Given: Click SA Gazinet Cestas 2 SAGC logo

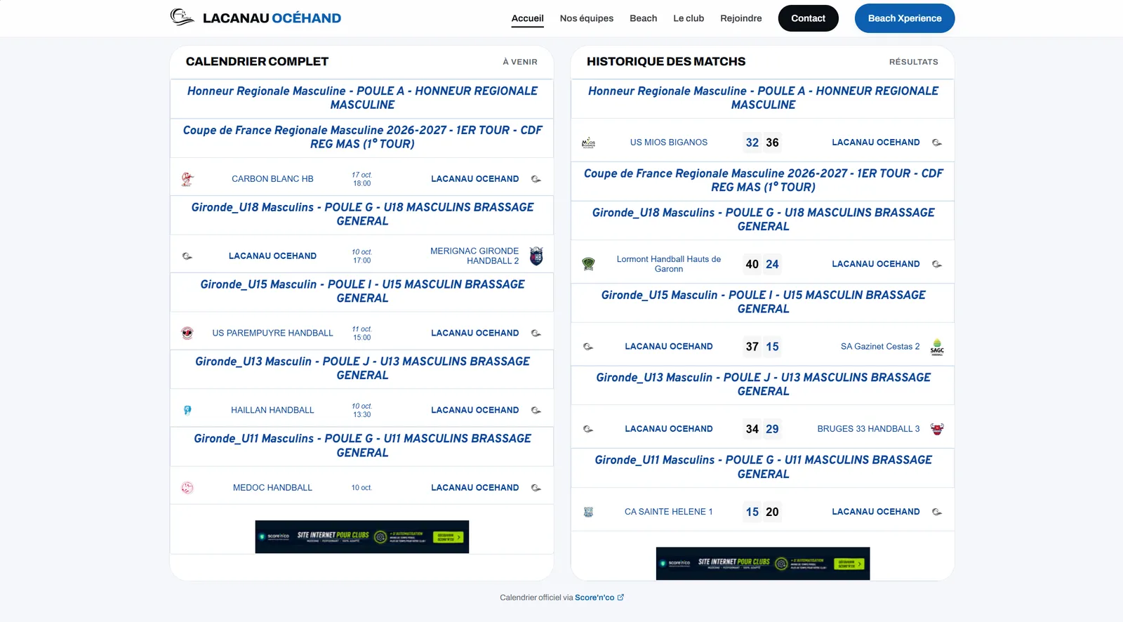Looking at the screenshot, I should pyautogui.click(x=937, y=347).
